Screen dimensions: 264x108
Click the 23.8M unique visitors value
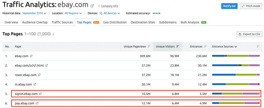pos(175,66)
